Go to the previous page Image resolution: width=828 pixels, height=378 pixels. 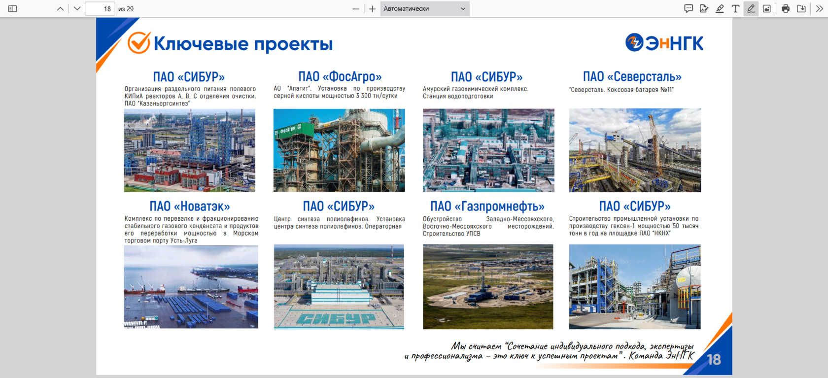pyautogui.click(x=60, y=9)
